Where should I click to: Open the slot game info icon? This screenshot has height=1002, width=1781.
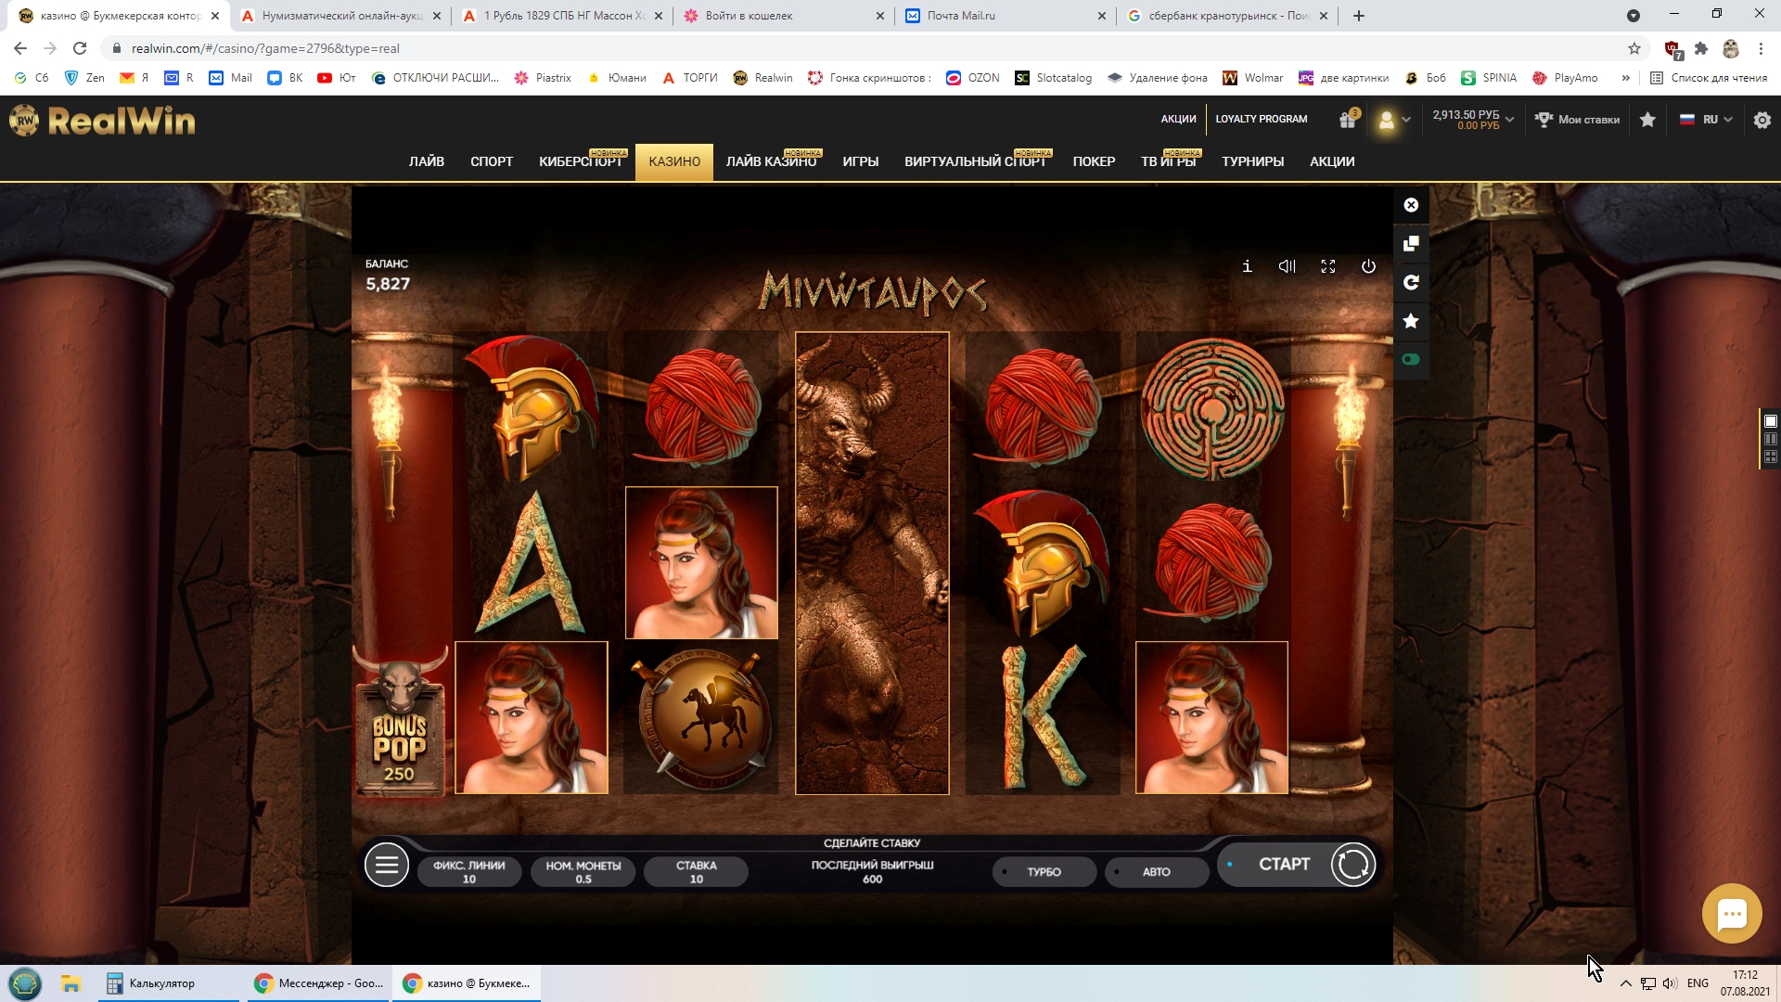click(x=1247, y=266)
